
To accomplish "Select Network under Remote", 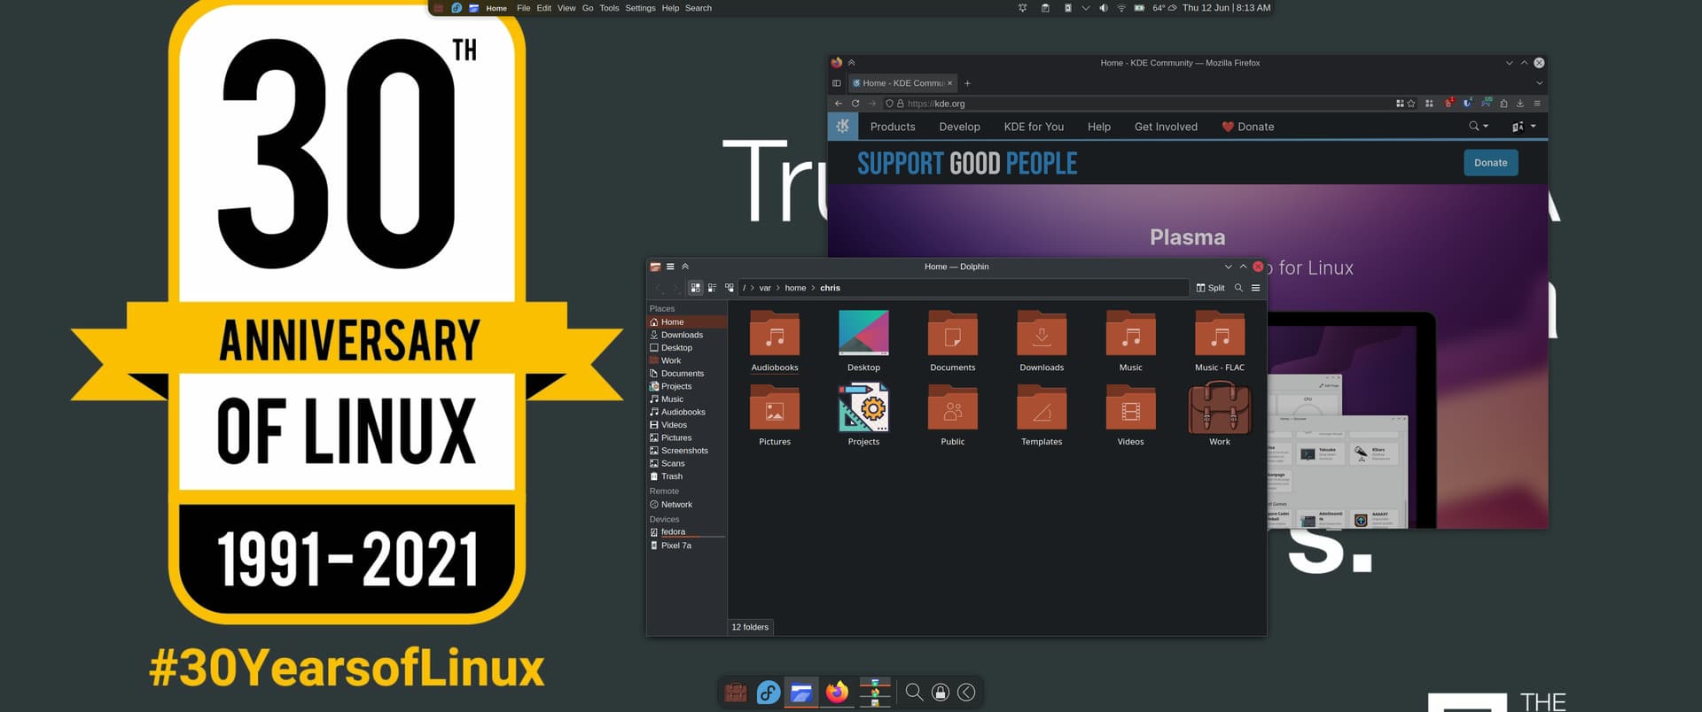I will (x=687, y=505).
